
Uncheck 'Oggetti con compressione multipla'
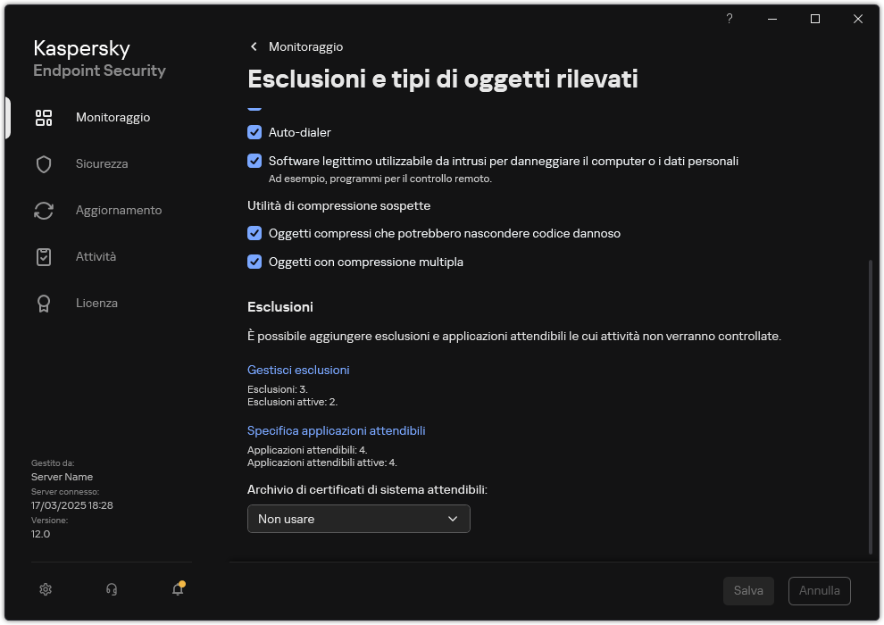click(254, 262)
